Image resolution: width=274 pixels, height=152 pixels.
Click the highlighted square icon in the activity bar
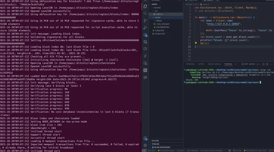(145, 70)
